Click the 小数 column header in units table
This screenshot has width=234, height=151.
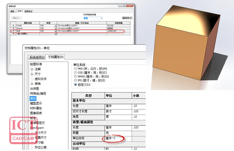139,96
